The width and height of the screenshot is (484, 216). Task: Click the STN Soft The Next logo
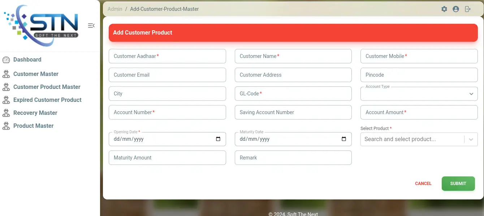(42, 25)
